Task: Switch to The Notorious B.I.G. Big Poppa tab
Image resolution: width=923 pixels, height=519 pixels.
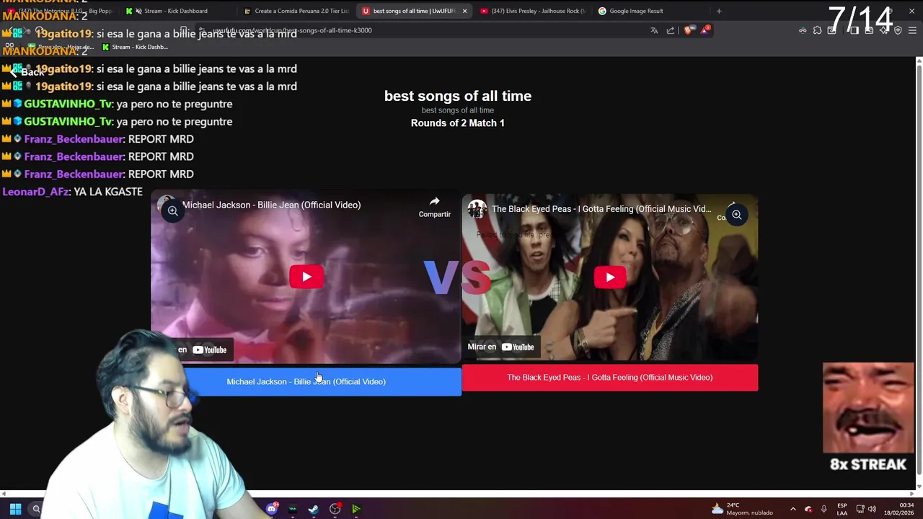Action: [x=61, y=11]
